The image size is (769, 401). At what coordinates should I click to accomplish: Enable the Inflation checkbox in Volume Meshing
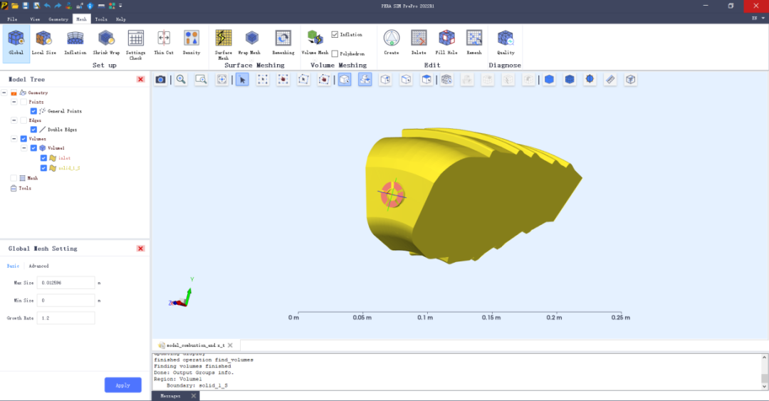pyautogui.click(x=335, y=34)
